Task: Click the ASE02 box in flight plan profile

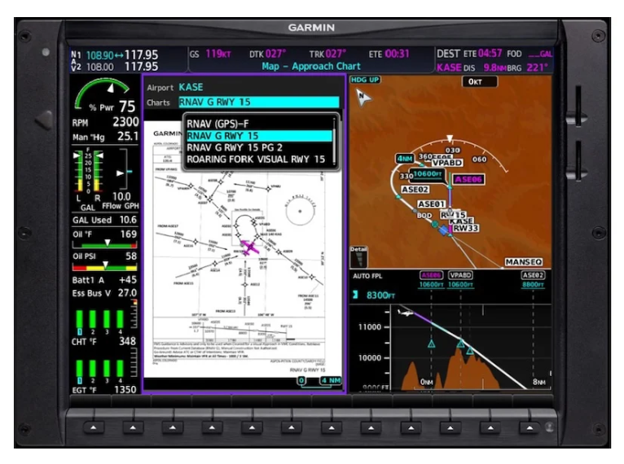Action: point(533,275)
